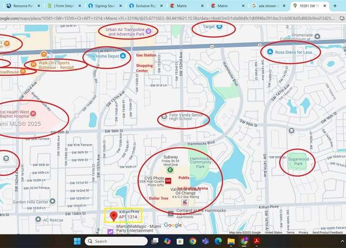
Task: Click the Killian Pkwy APT 1214 label
Action: coord(129,214)
